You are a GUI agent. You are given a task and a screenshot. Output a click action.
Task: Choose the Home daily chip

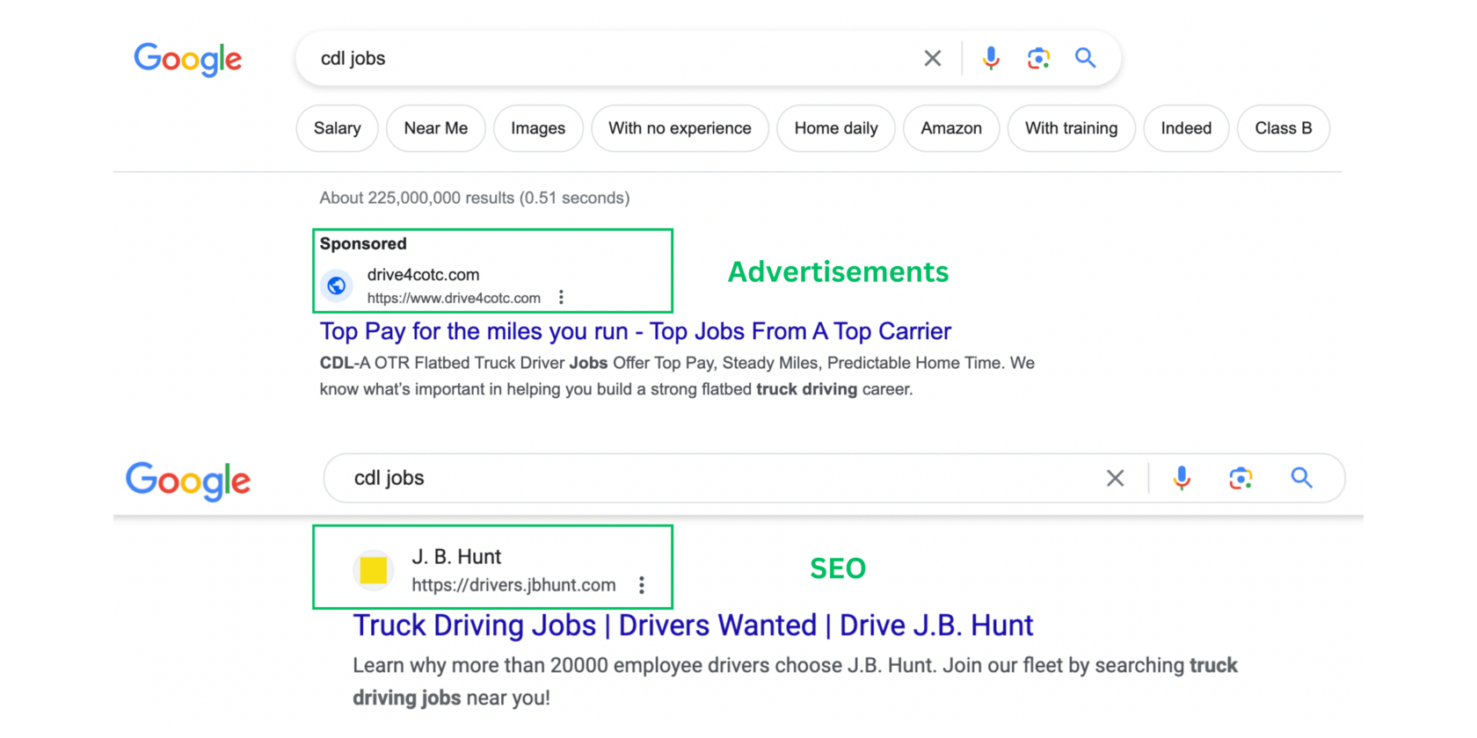pyautogui.click(x=836, y=128)
